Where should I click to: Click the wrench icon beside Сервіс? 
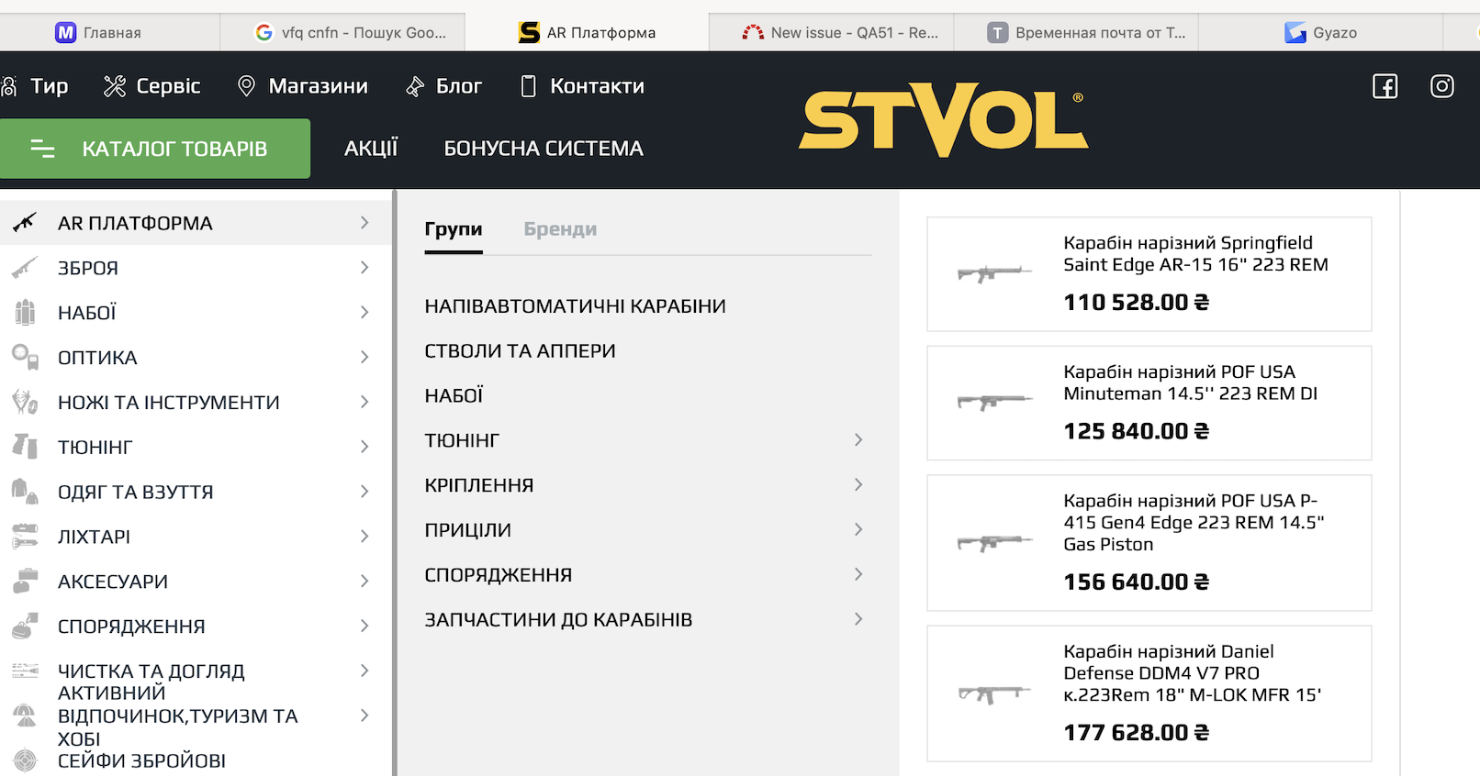point(115,86)
